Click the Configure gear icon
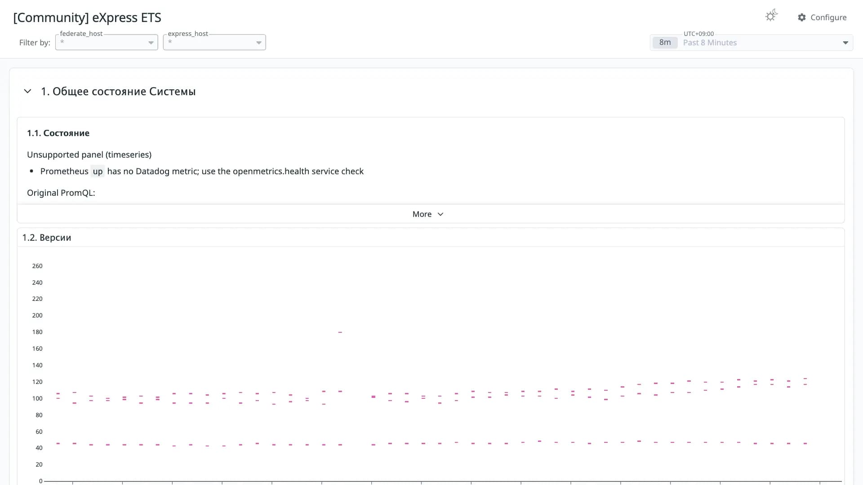This screenshot has width=863, height=485. [802, 17]
